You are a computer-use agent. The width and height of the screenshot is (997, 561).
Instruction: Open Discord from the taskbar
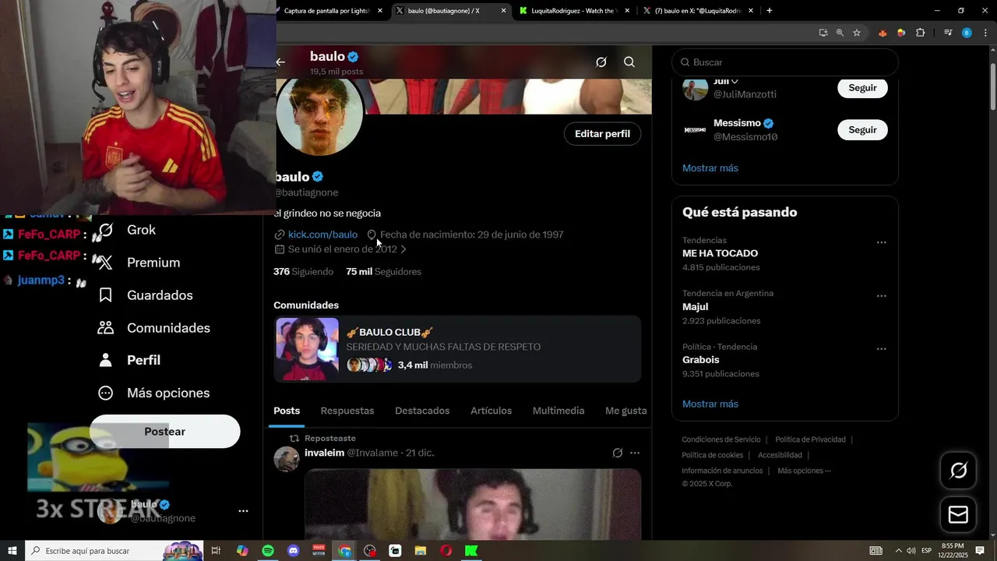[x=293, y=551]
